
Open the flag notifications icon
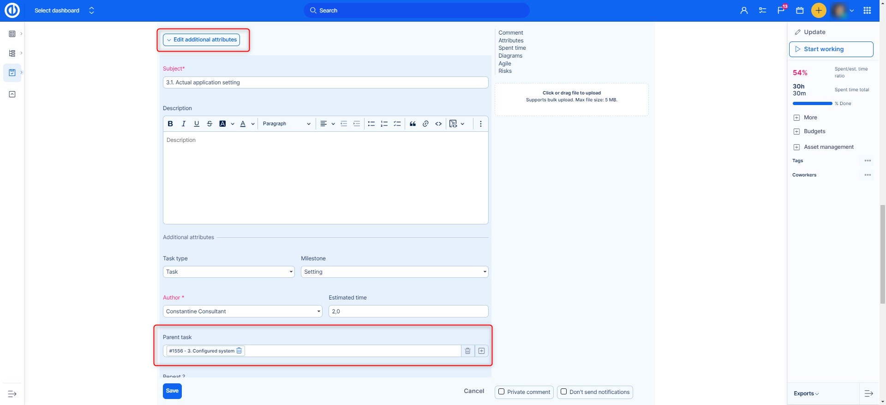click(781, 11)
